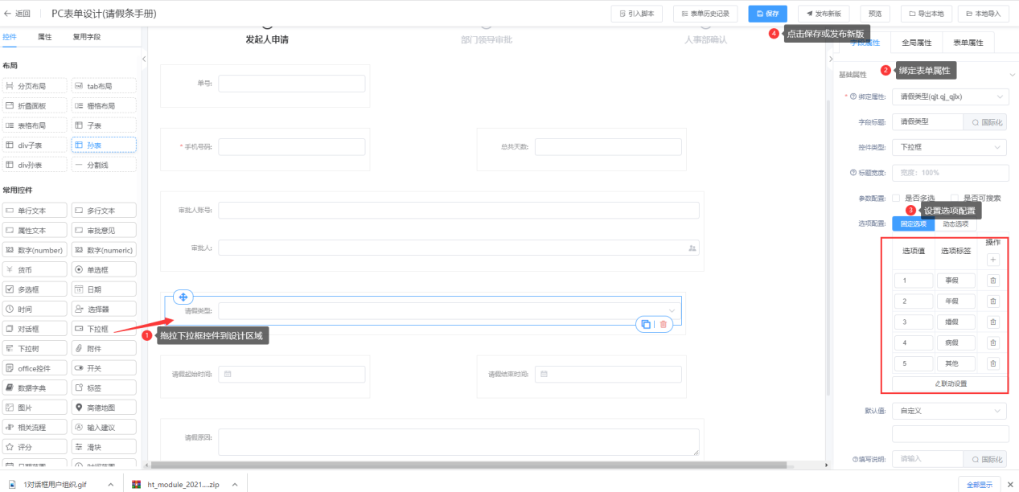This screenshot has height=492, width=1019.
Task: Pick the 多行文本 control
Action: [104, 211]
